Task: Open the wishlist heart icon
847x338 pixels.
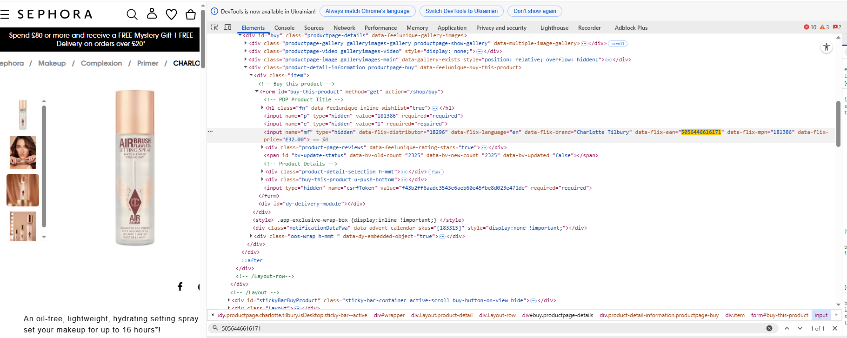Action: [x=171, y=14]
